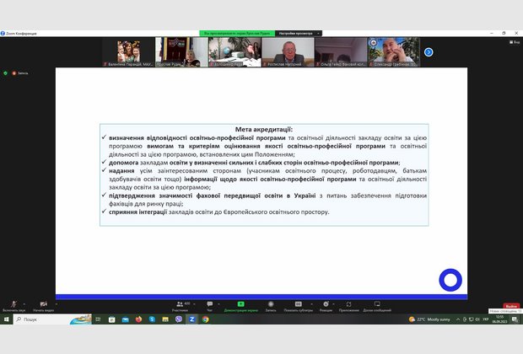Click the slide heading Мета акредитації
Viewport: 523px width, 354px height.
[x=264, y=129]
